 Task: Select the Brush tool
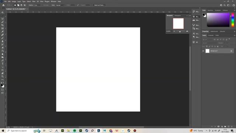pos(3,38)
